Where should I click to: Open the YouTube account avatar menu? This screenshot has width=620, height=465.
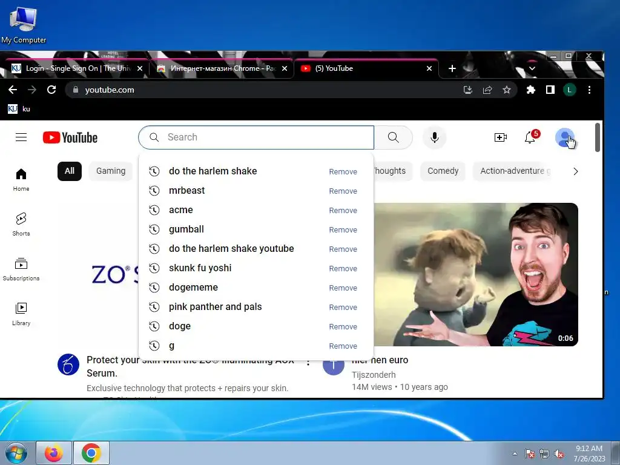coord(565,137)
